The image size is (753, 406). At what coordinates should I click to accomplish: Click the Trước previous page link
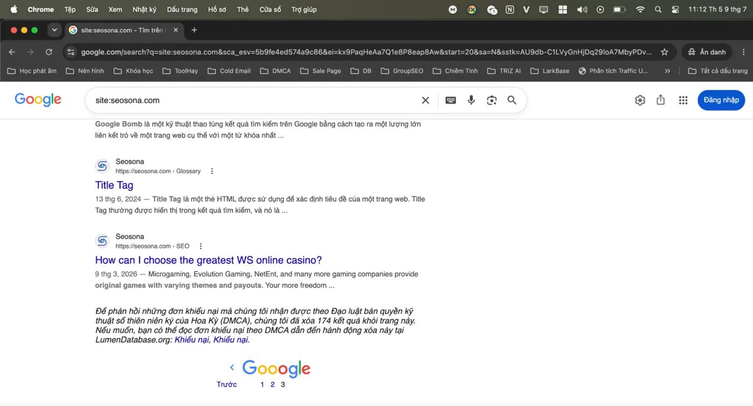(226, 384)
